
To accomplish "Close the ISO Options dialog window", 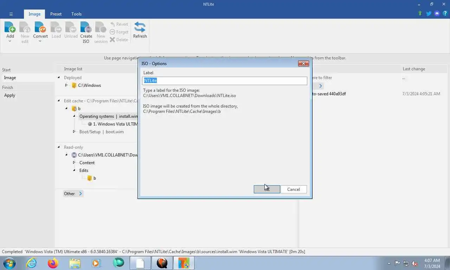I will tap(303, 63).
